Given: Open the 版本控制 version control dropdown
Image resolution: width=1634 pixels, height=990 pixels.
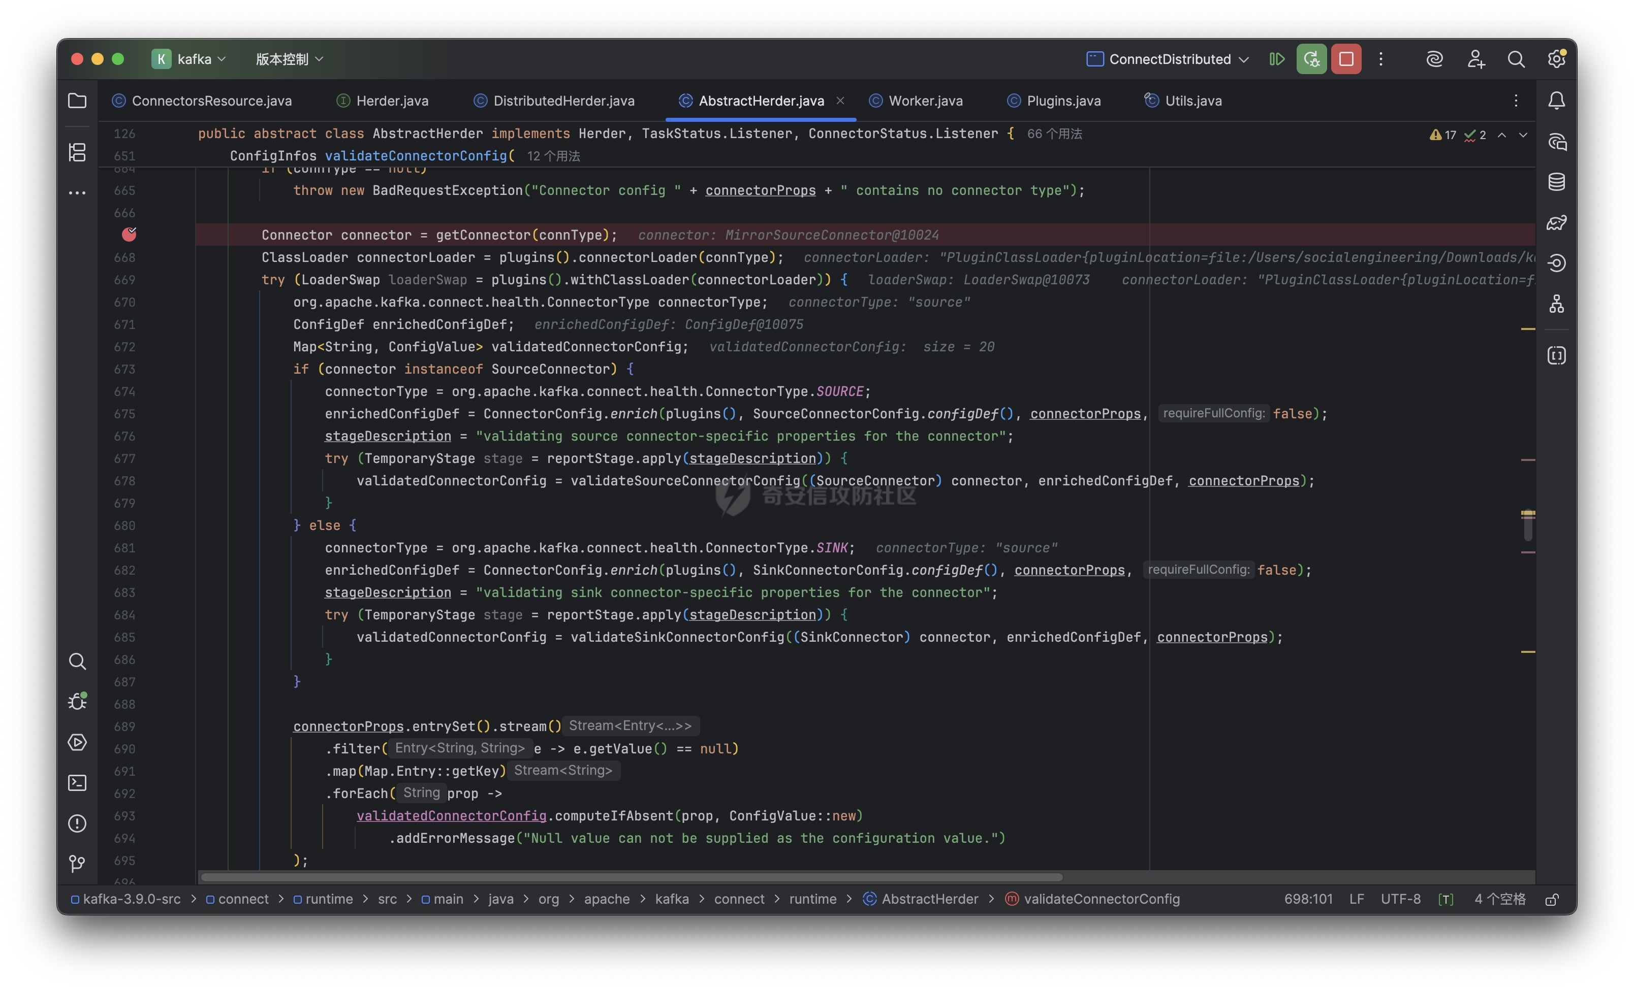Looking at the screenshot, I should tap(290, 59).
